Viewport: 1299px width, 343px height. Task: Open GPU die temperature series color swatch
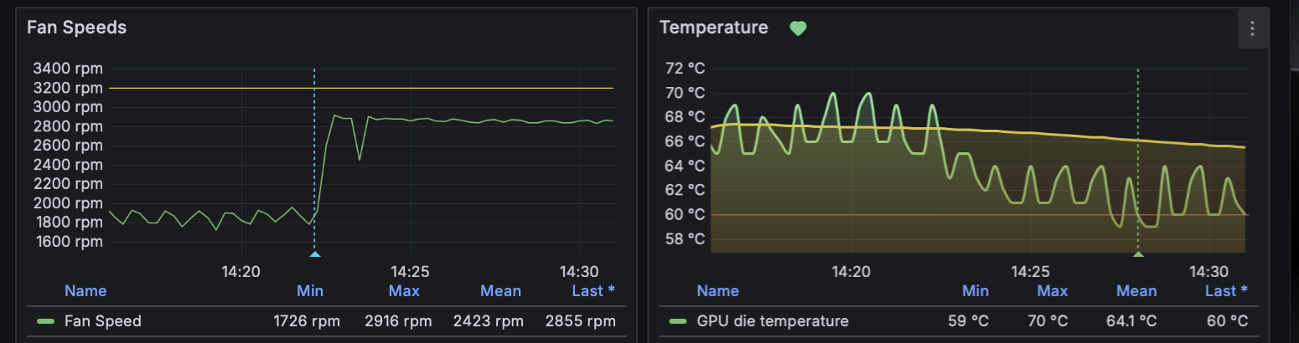pyautogui.click(x=679, y=321)
